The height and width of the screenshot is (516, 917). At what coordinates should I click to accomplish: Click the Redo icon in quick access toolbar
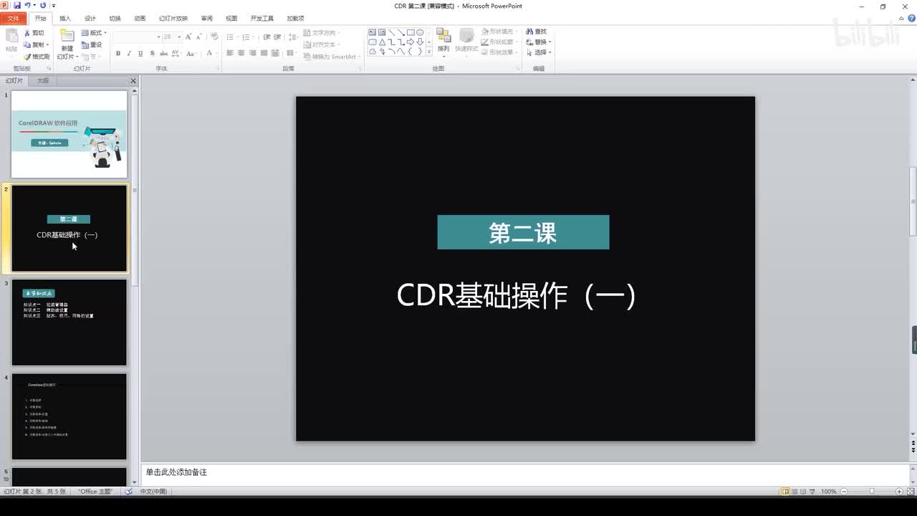coord(43,5)
